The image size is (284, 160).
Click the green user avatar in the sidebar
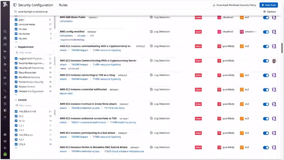5,154
